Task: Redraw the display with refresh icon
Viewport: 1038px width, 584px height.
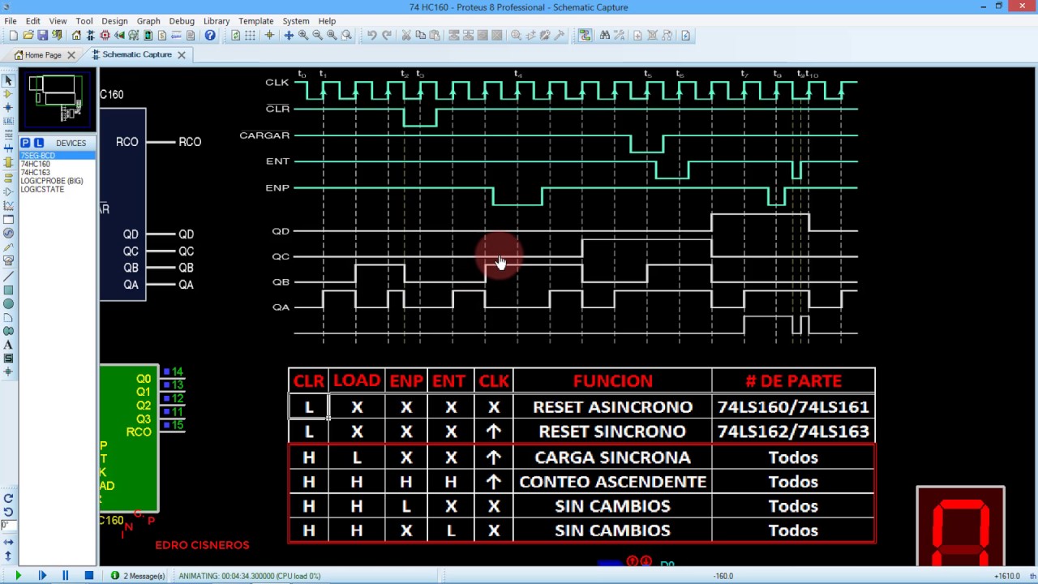Action: pyautogui.click(x=236, y=36)
